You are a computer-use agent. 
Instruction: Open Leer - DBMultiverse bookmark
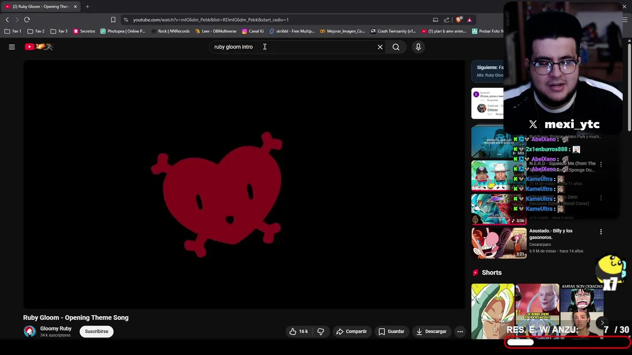[x=216, y=31]
